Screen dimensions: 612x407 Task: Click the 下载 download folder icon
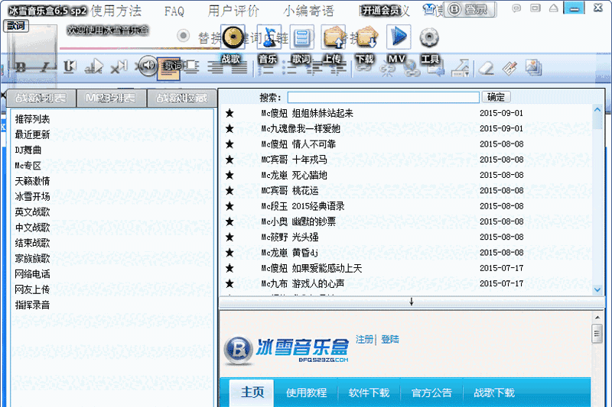tap(366, 37)
